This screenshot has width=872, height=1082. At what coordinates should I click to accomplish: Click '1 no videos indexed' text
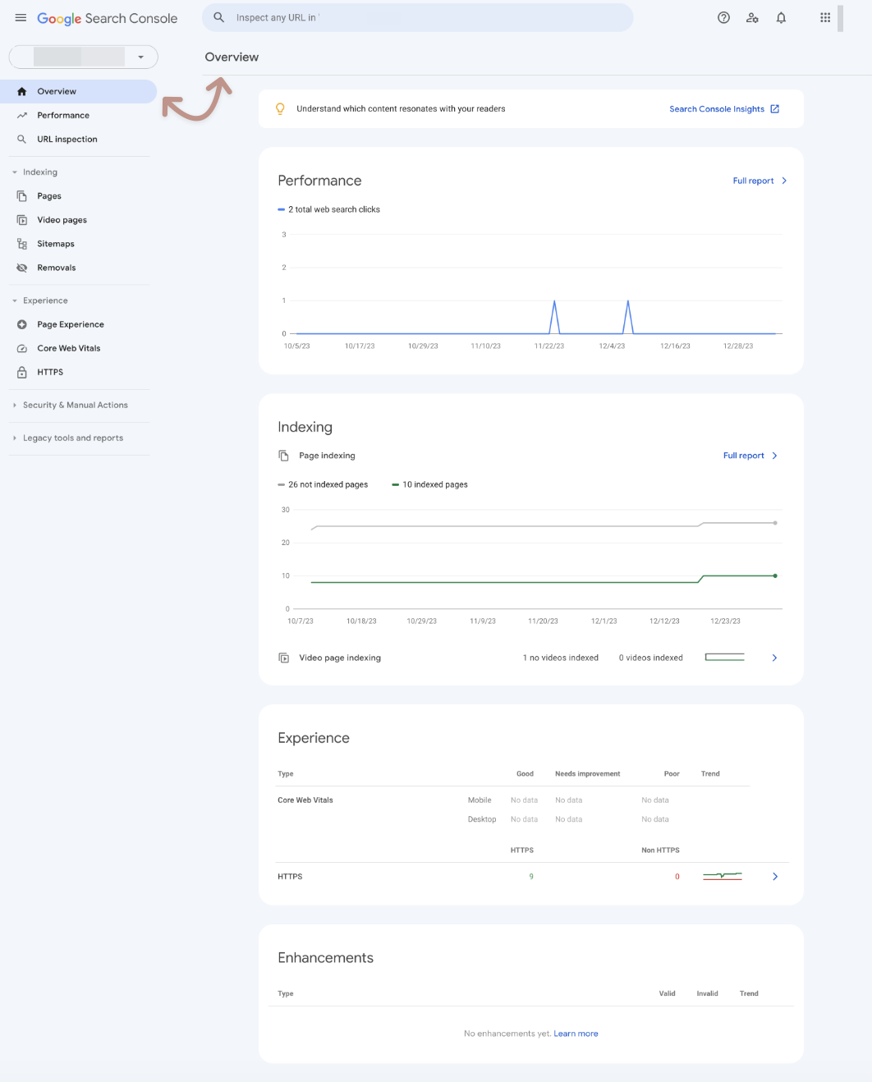point(561,658)
